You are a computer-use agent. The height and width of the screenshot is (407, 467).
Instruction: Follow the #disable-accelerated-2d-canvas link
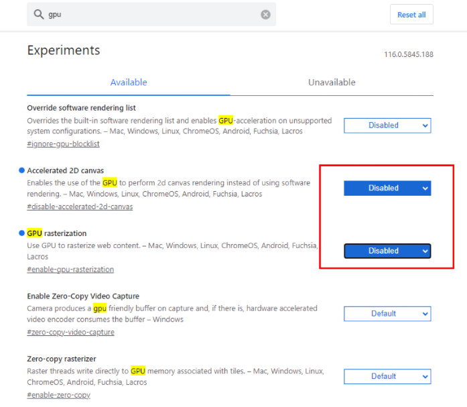point(80,207)
